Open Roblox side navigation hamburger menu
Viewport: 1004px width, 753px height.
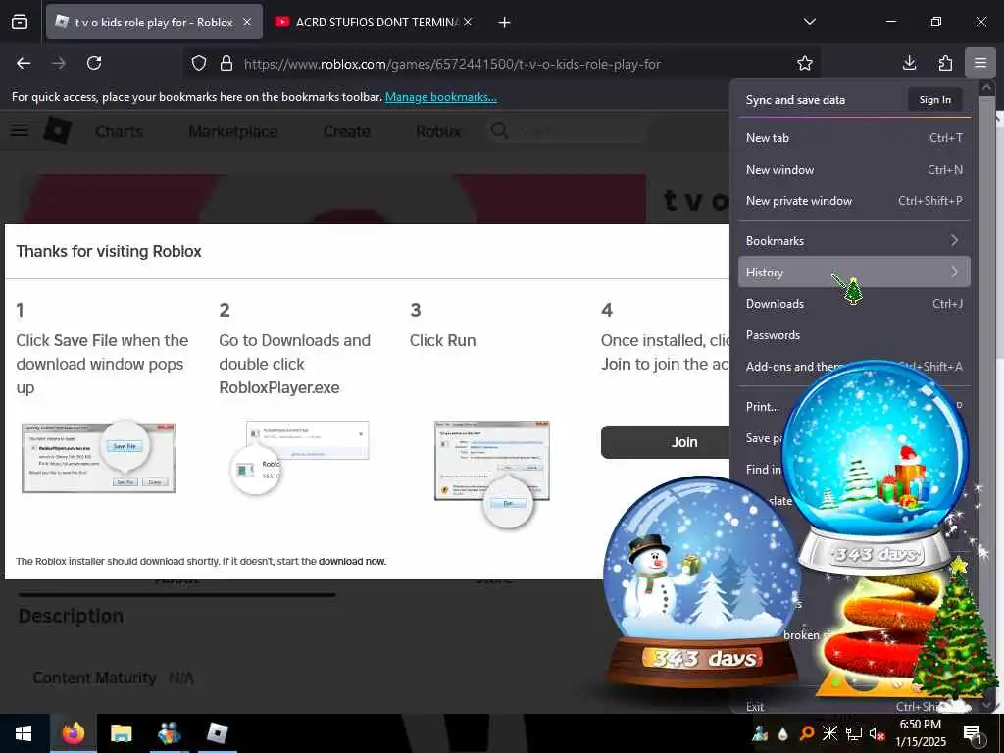click(x=20, y=130)
